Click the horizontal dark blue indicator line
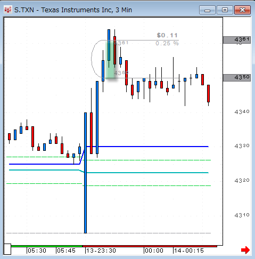Screen dimensions: 255x259 (147, 147)
